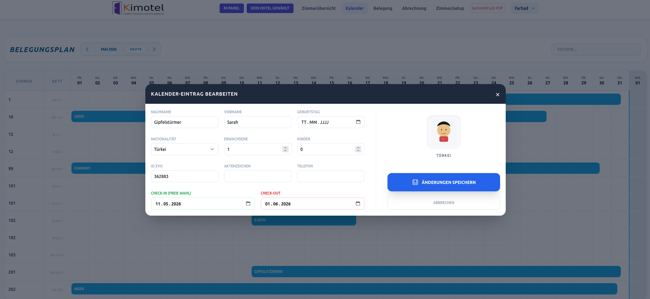
Task: Click the Suchen search field
Action: (596, 49)
